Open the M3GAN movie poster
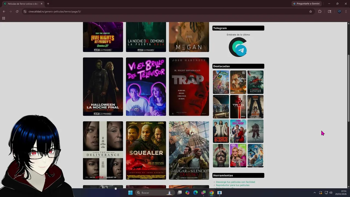 pos(189,37)
